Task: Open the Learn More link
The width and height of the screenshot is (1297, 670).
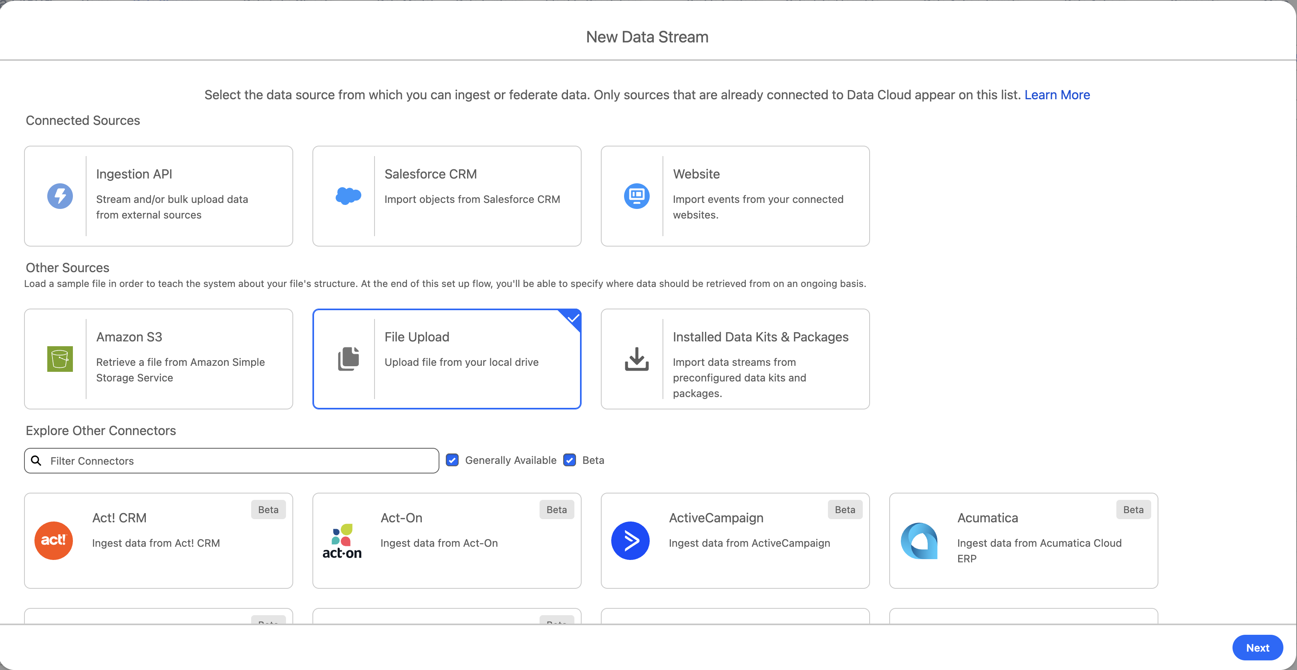Action: [1057, 94]
